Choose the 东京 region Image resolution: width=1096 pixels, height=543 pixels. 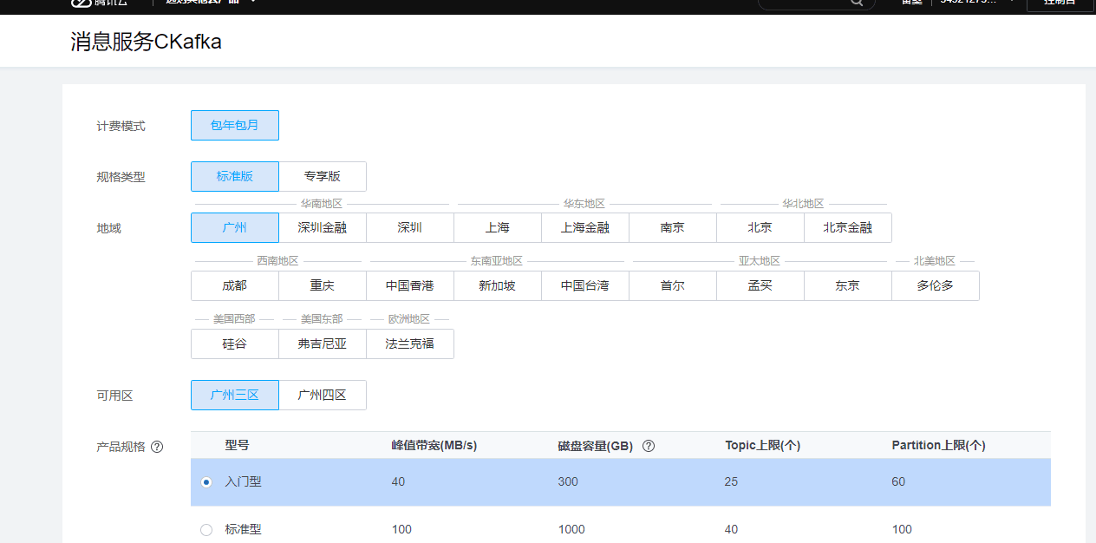coord(848,285)
